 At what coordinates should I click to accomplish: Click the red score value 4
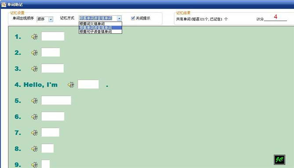pos(276,17)
